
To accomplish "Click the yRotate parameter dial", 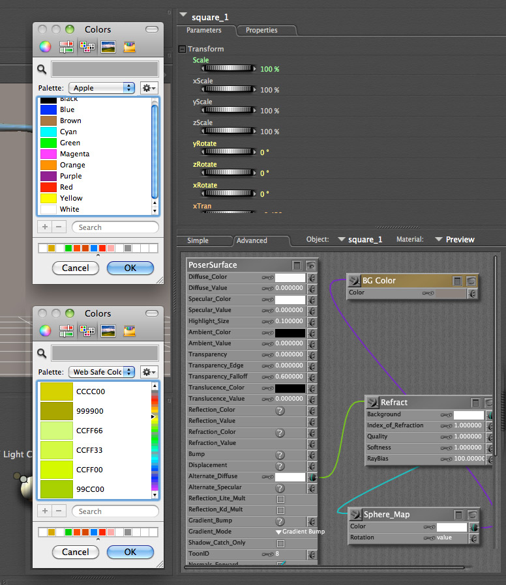I will tap(228, 152).
